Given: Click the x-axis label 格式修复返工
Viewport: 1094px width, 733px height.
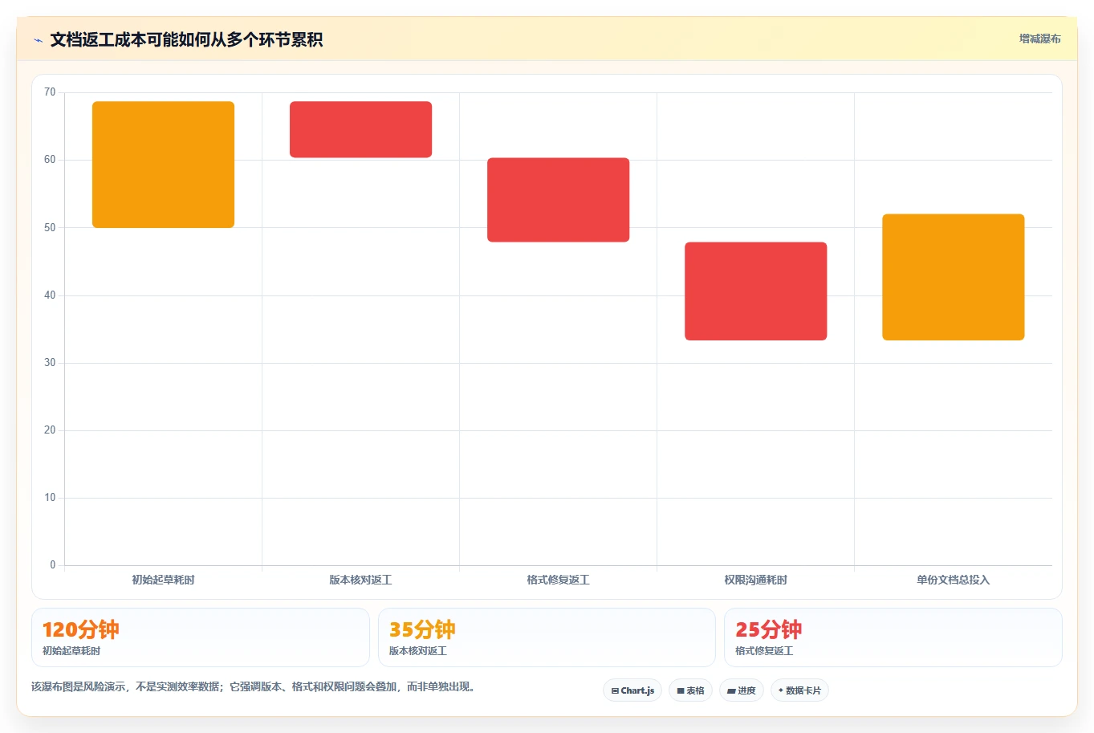Looking at the screenshot, I should (558, 580).
